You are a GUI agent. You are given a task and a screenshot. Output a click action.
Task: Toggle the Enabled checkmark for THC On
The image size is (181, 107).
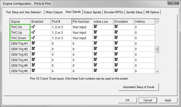pos(33,27)
